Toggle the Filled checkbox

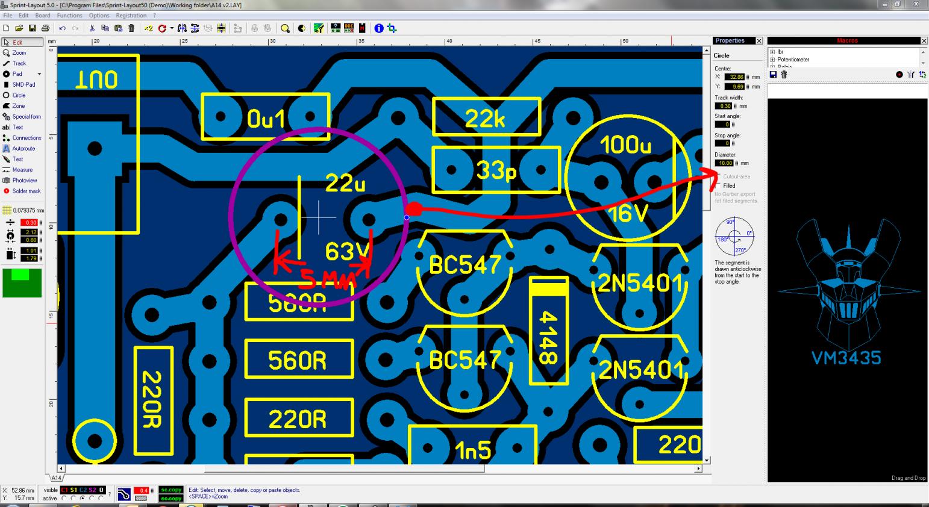[x=718, y=185]
